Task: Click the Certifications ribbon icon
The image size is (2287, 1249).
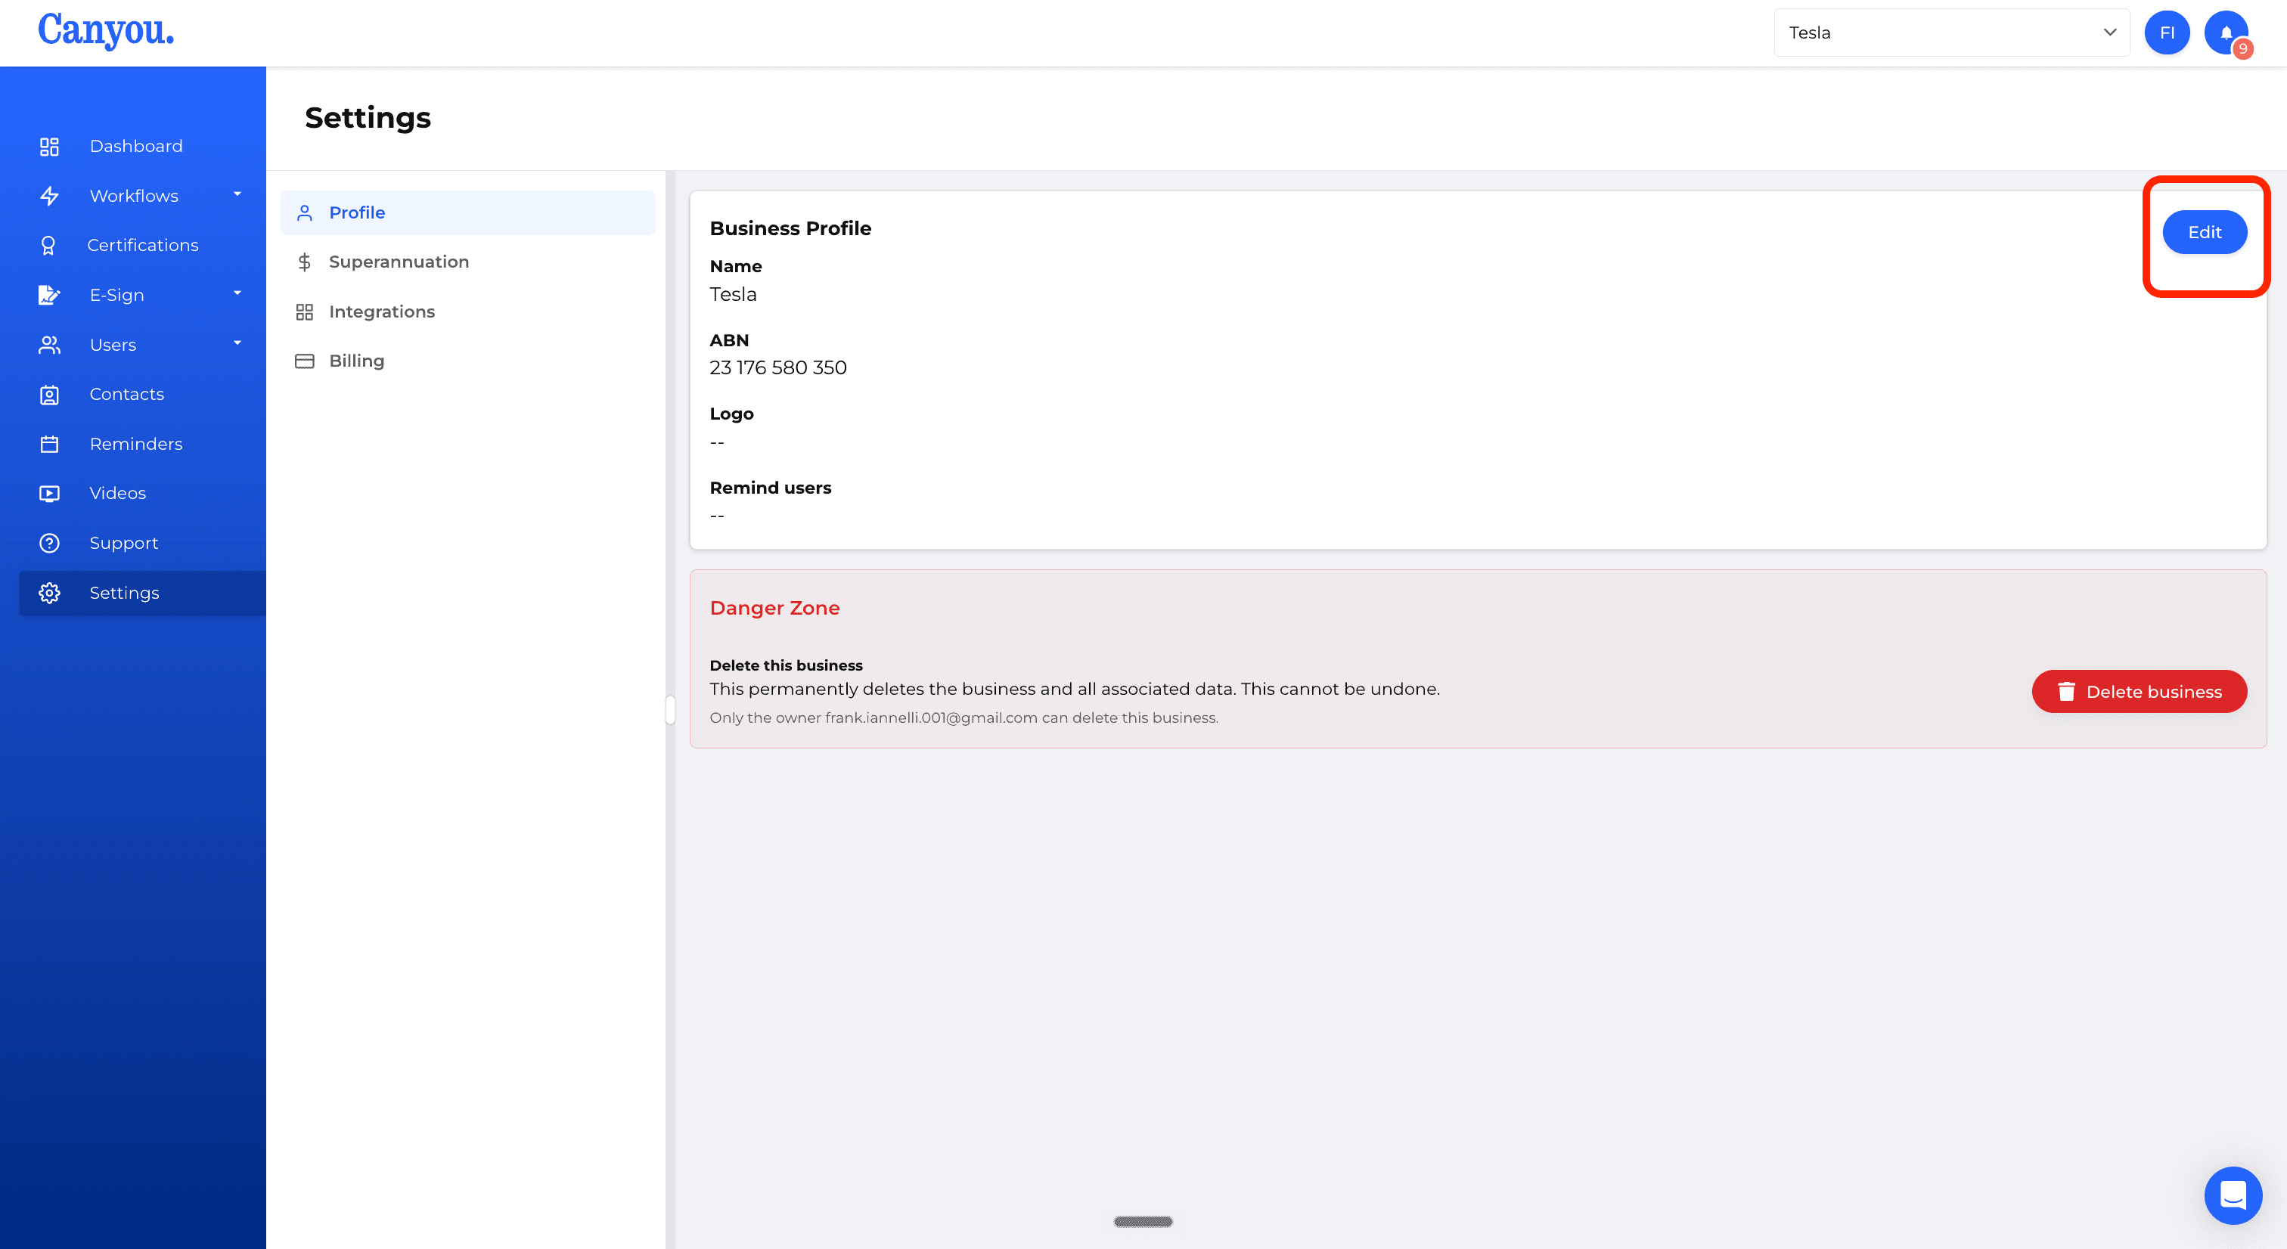Action: pyautogui.click(x=49, y=246)
